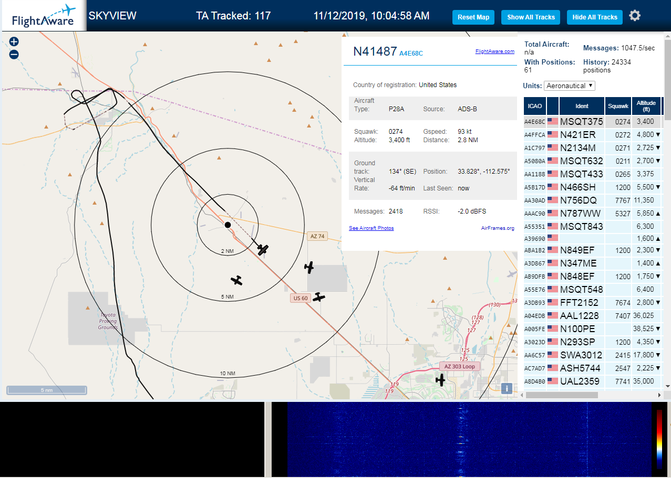Click US flag in MSQT375 row
The height and width of the screenshot is (478, 671).
[x=553, y=121]
